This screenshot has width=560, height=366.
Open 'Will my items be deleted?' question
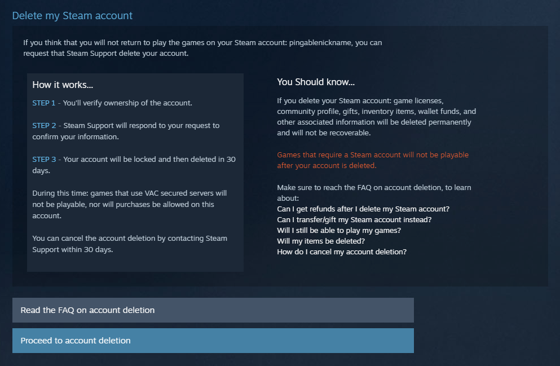click(321, 241)
